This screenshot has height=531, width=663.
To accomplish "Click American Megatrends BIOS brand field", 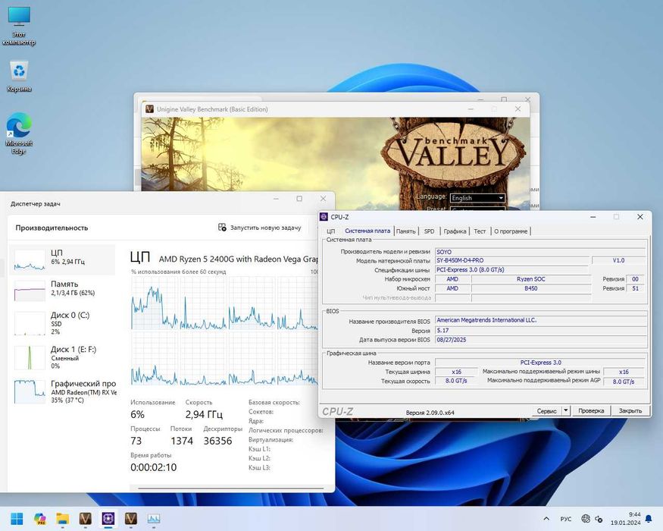I will 540,320.
